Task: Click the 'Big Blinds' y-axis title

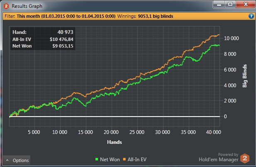Action: [x=244, y=76]
